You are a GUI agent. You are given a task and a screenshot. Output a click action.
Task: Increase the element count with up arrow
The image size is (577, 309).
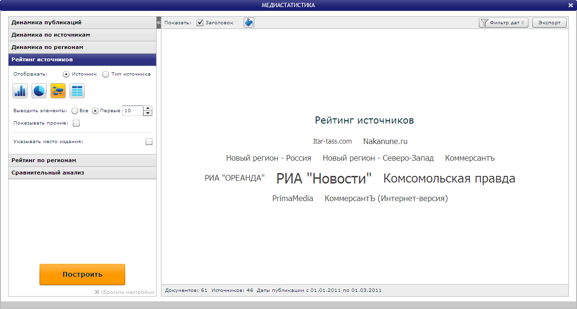[x=148, y=108]
